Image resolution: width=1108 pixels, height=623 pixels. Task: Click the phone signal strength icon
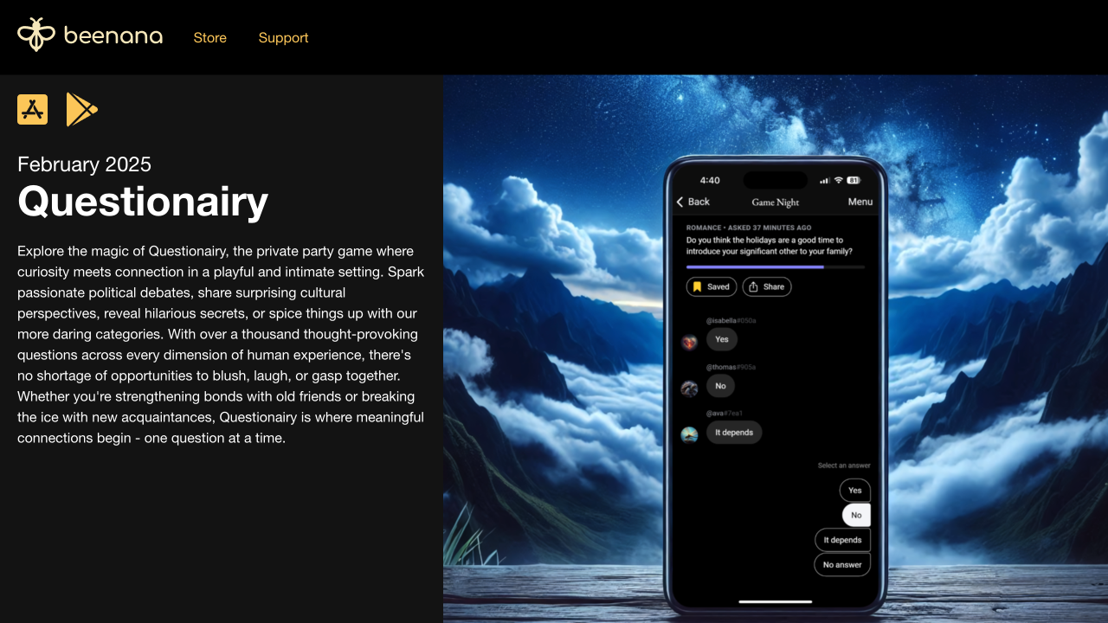click(825, 181)
